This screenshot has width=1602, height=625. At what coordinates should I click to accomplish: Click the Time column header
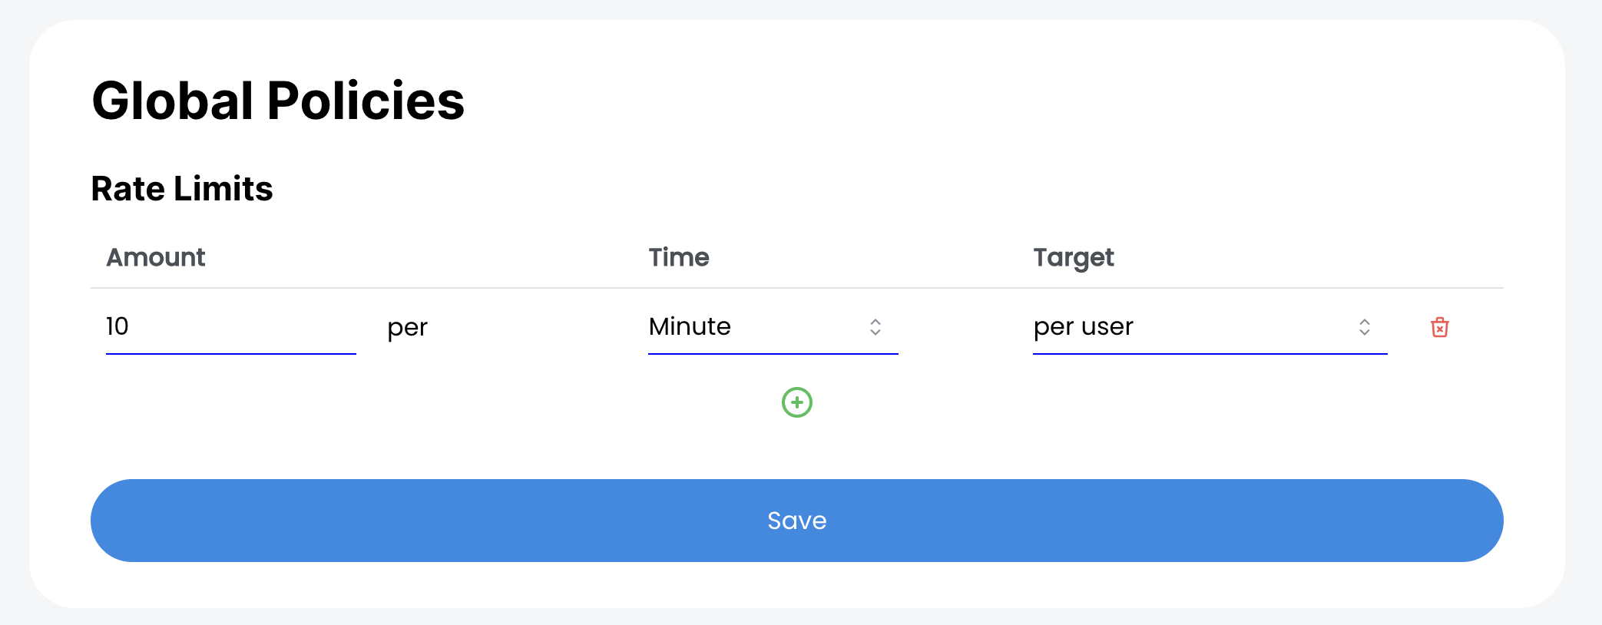(x=679, y=257)
